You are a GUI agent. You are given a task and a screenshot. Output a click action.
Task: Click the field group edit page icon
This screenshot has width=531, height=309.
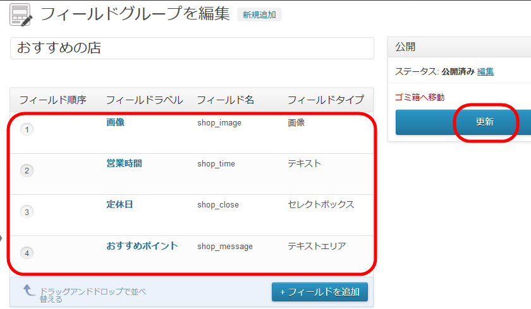[21, 15]
